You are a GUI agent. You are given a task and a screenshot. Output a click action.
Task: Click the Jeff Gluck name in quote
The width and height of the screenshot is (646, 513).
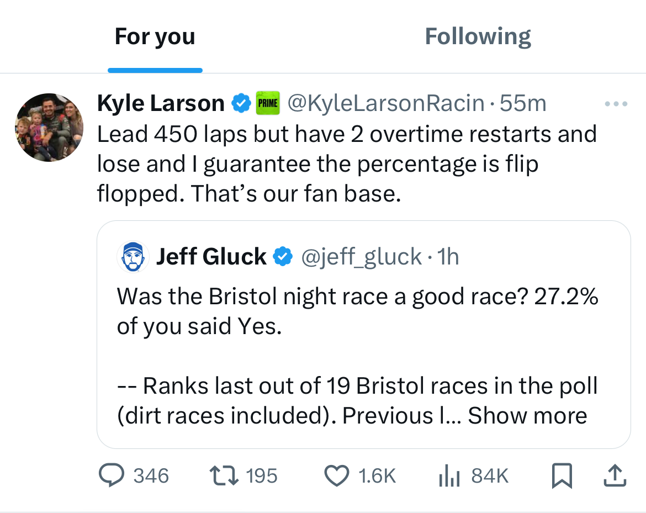(x=211, y=257)
